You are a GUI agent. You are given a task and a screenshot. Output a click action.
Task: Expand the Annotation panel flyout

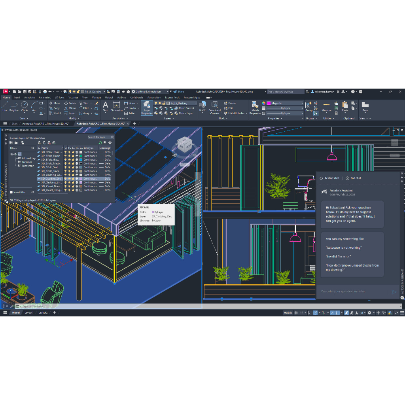click(120, 118)
